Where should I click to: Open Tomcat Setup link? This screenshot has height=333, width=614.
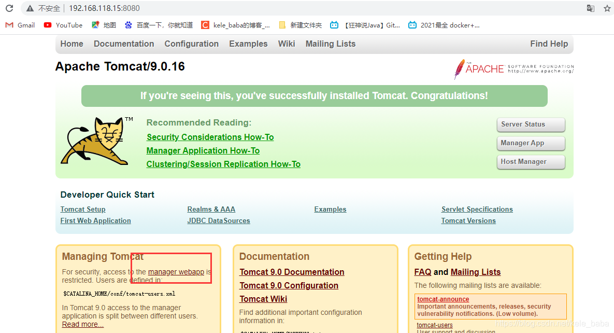pyautogui.click(x=82, y=210)
